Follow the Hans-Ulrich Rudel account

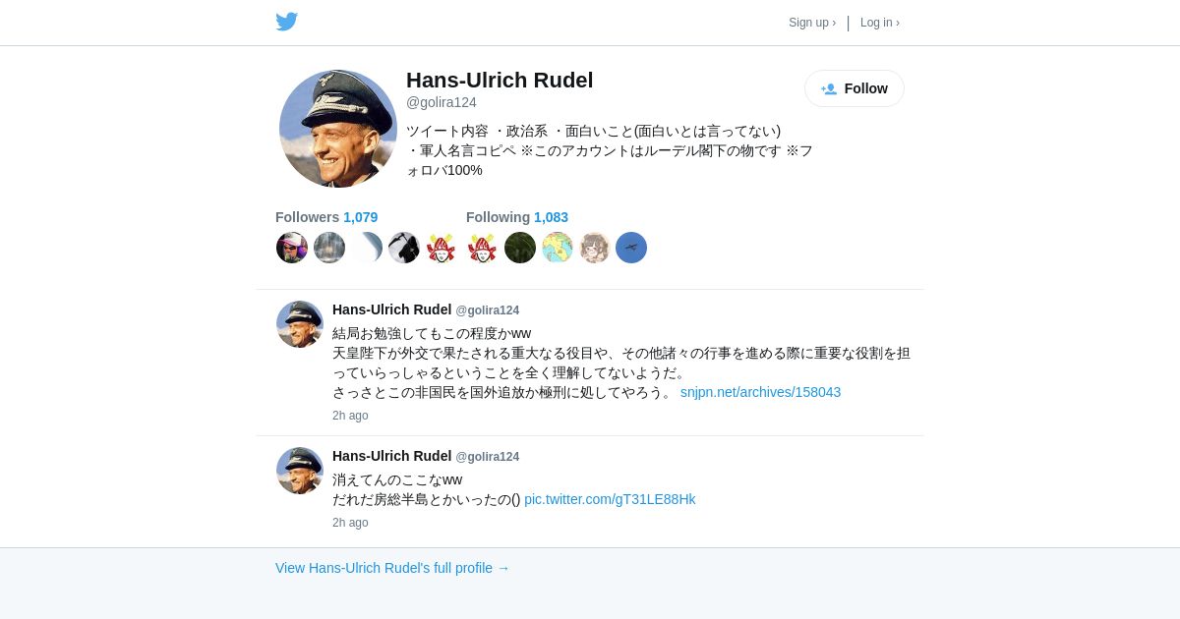pos(855,88)
